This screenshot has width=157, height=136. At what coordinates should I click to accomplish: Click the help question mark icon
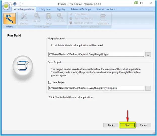tap(15, 4)
